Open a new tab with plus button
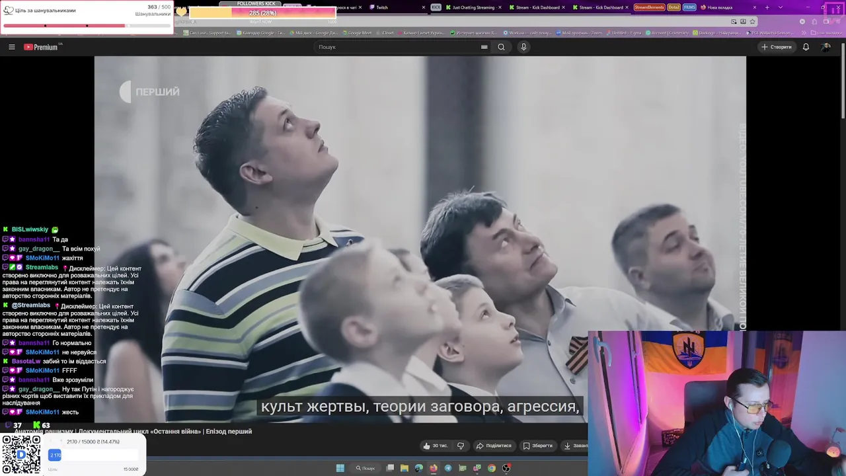 pyautogui.click(x=767, y=7)
